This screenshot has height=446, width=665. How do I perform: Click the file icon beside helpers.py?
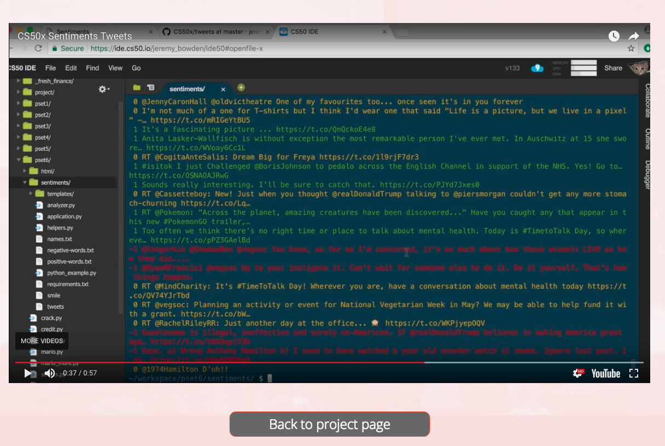tap(39, 228)
